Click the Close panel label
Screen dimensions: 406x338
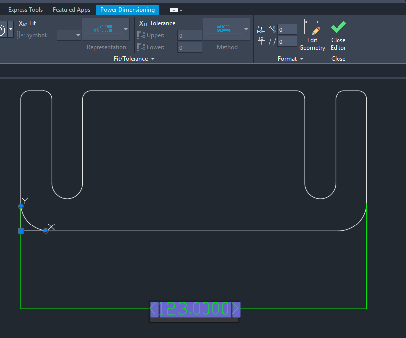(x=338, y=59)
